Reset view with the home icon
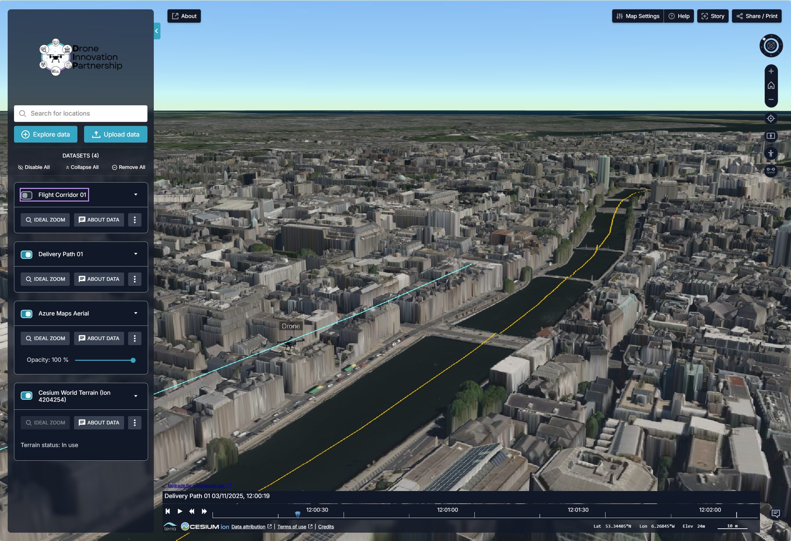The width and height of the screenshot is (791, 541). point(771,86)
